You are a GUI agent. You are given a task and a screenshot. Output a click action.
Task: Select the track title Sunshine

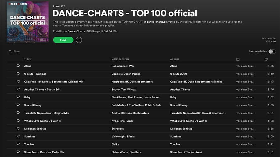pyautogui.click(x=30, y=136)
